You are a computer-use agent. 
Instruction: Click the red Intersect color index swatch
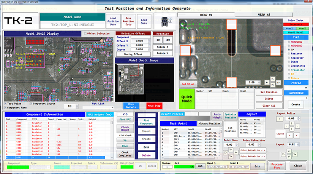(x=296, y=24)
